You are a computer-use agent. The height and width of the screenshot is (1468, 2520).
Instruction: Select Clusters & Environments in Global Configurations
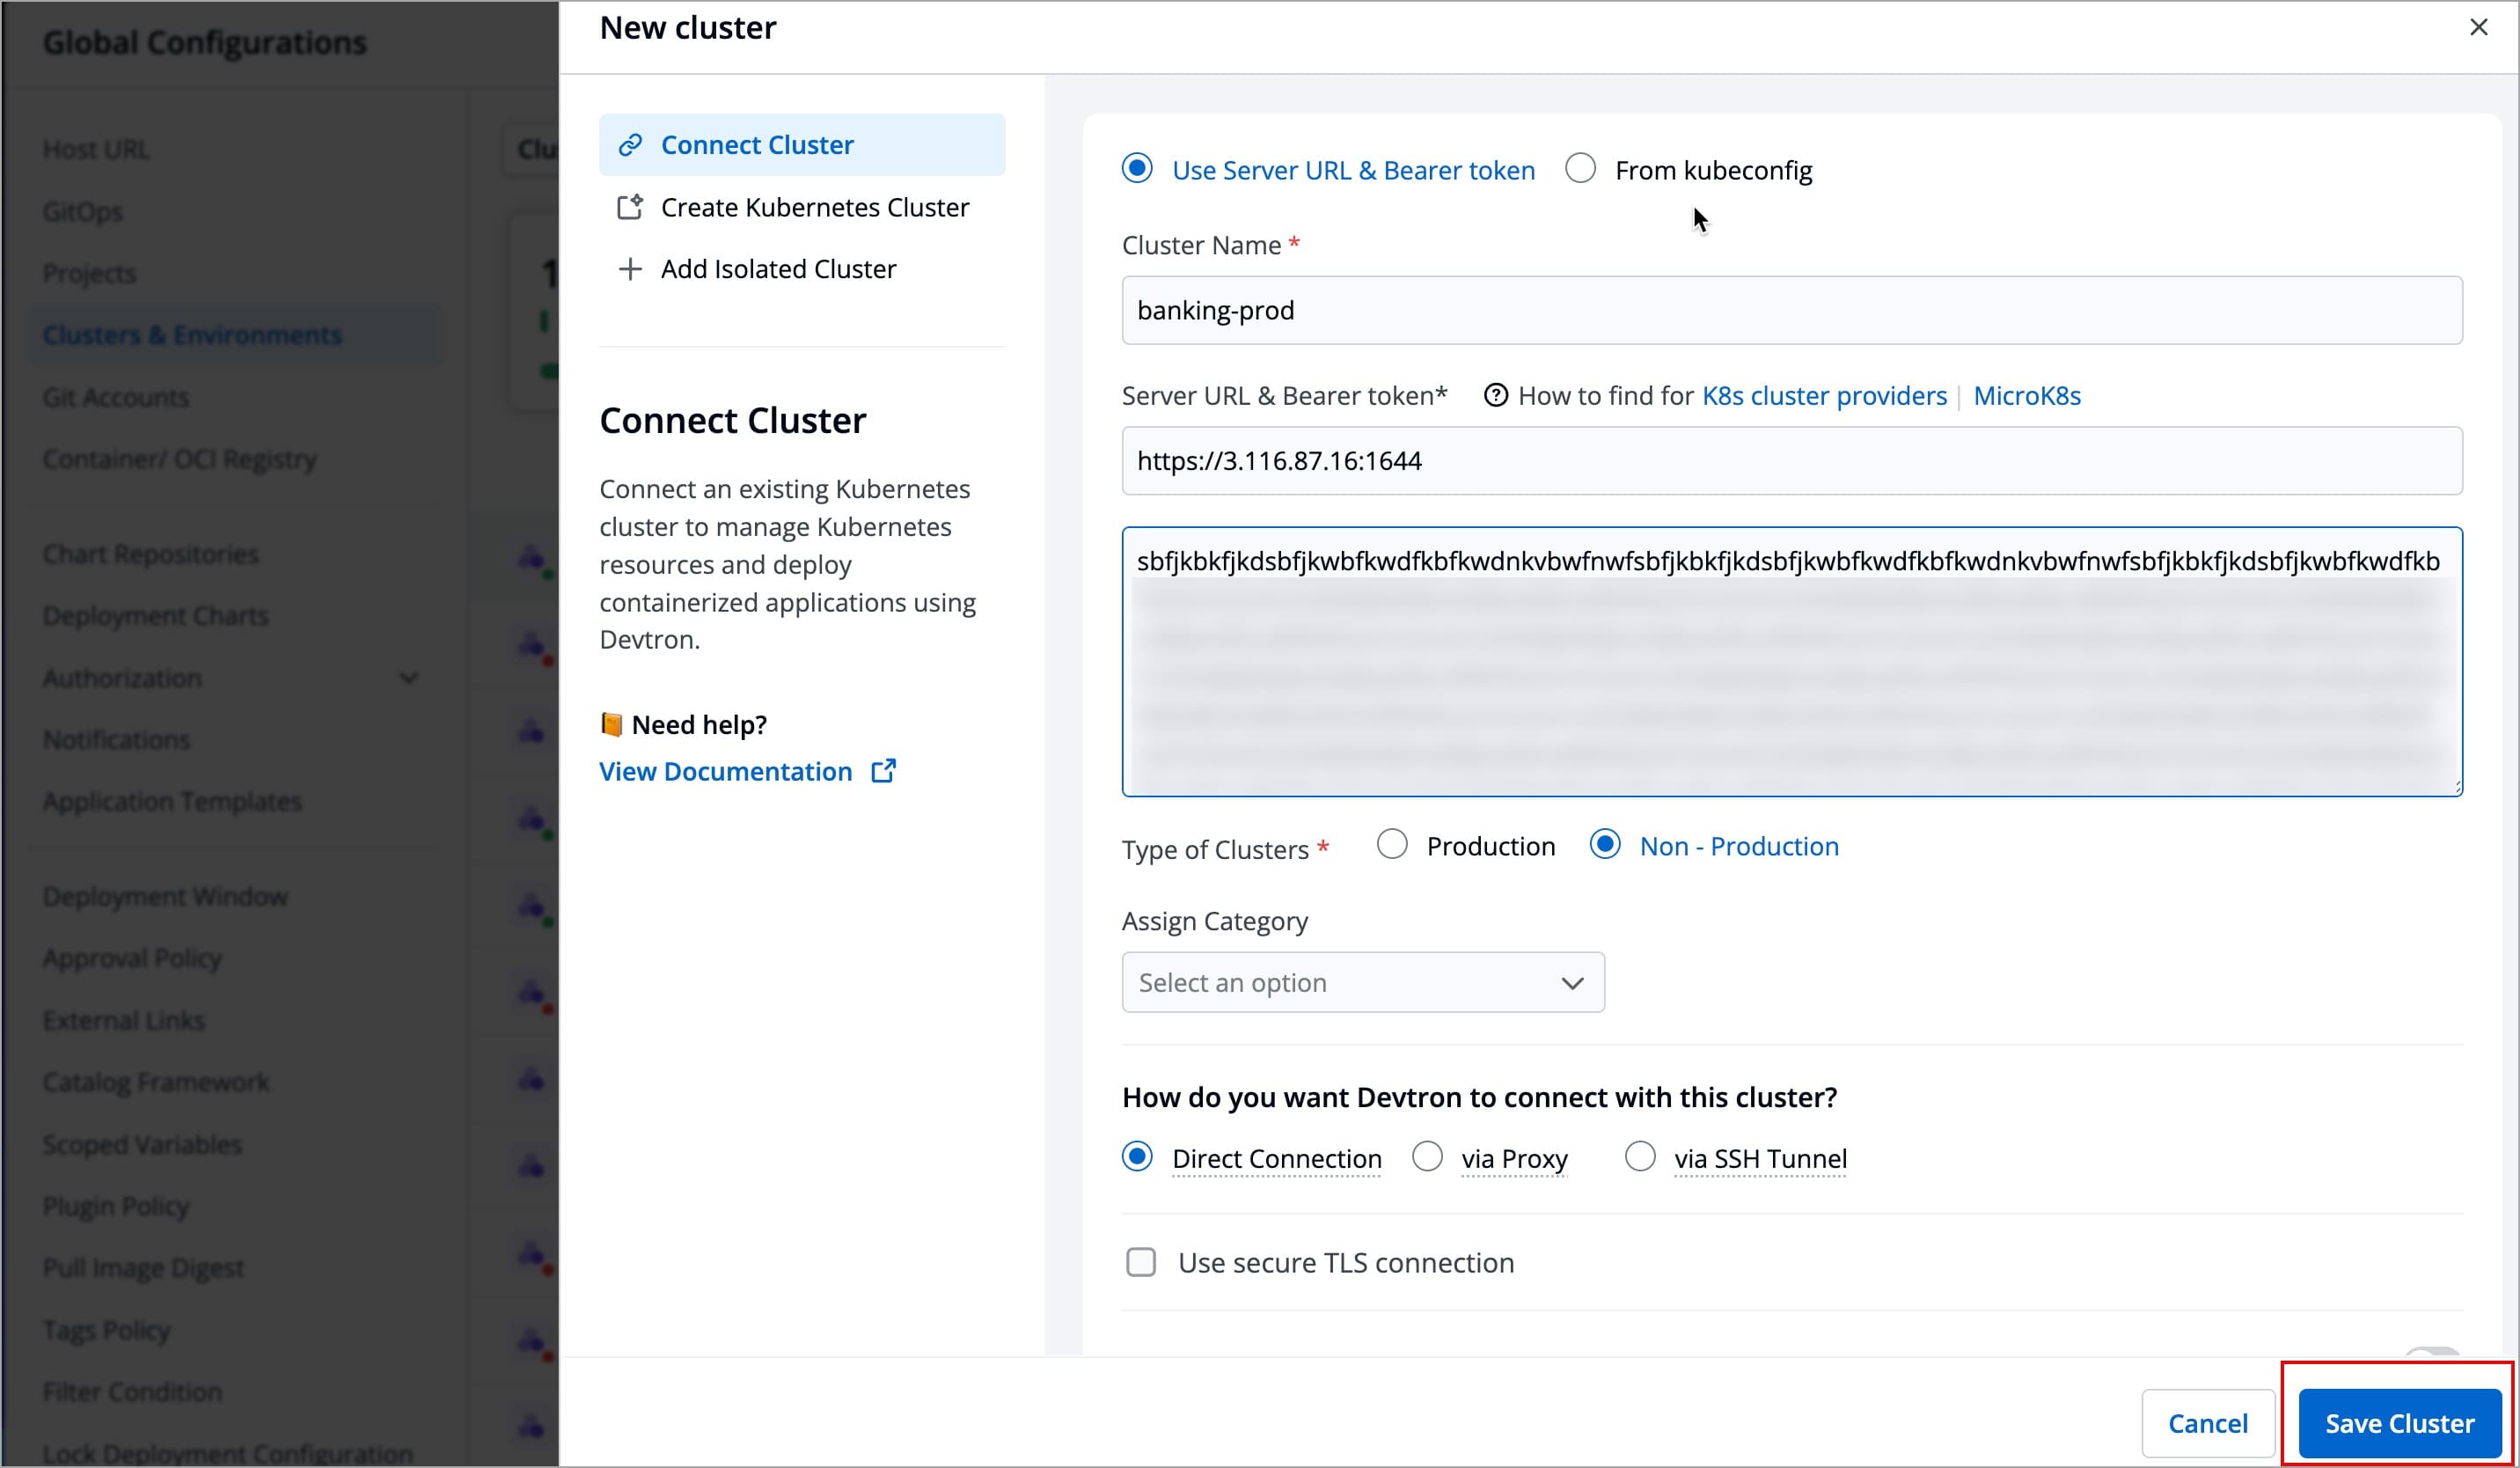192,334
